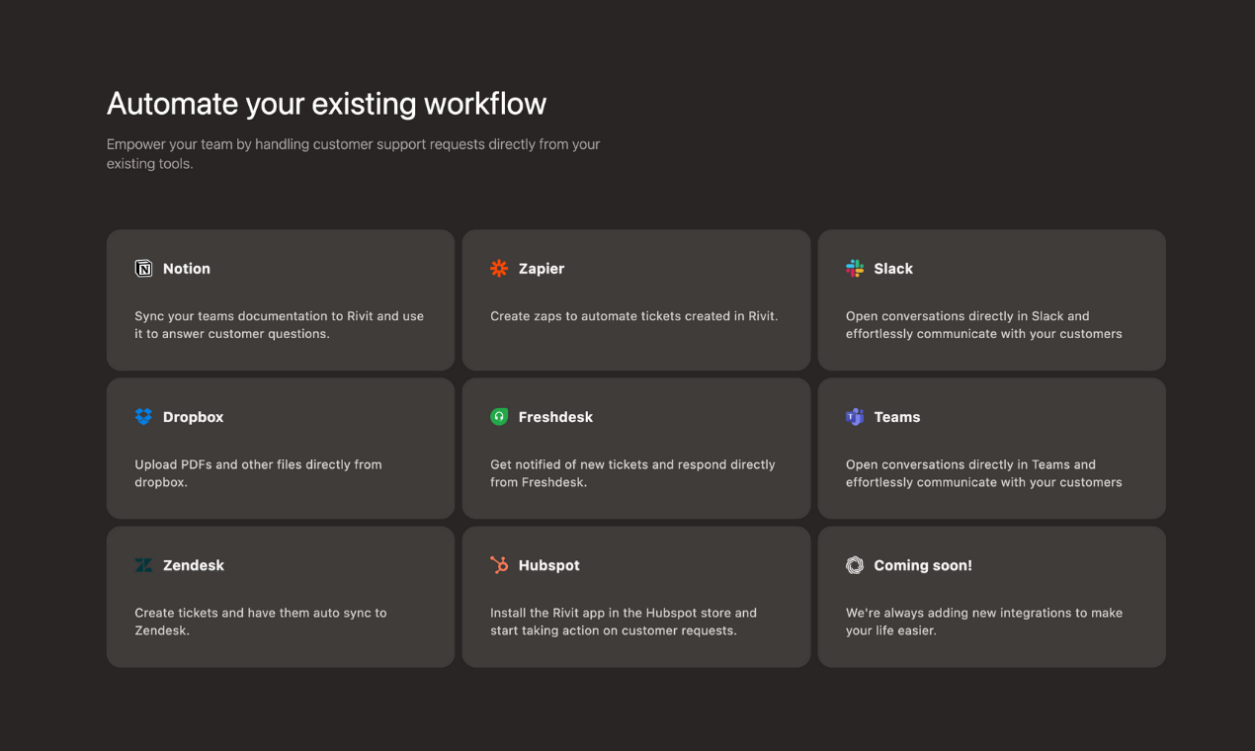Click the Zendesk logo icon
The image size is (1255, 751).
click(x=143, y=565)
